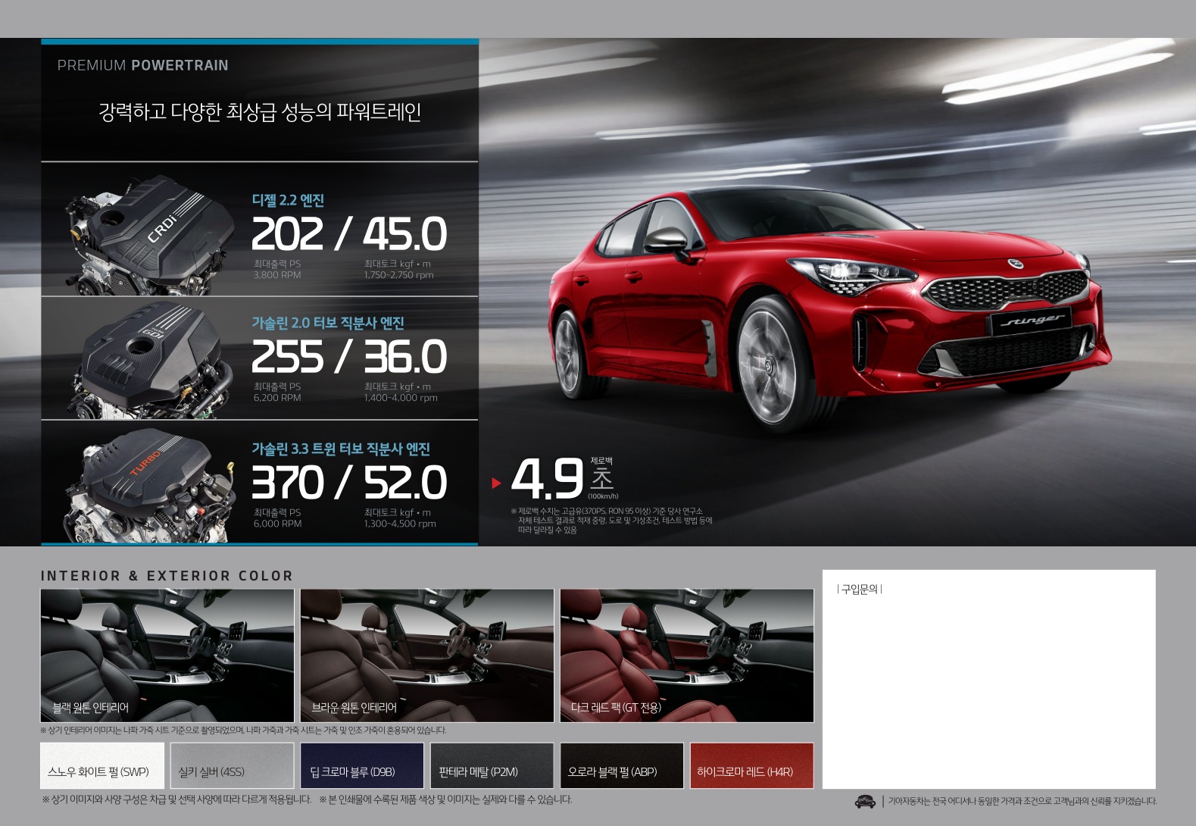Select the 하이크로마 레드 (H4R) swatch
This screenshot has width=1196, height=826.
[751, 765]
